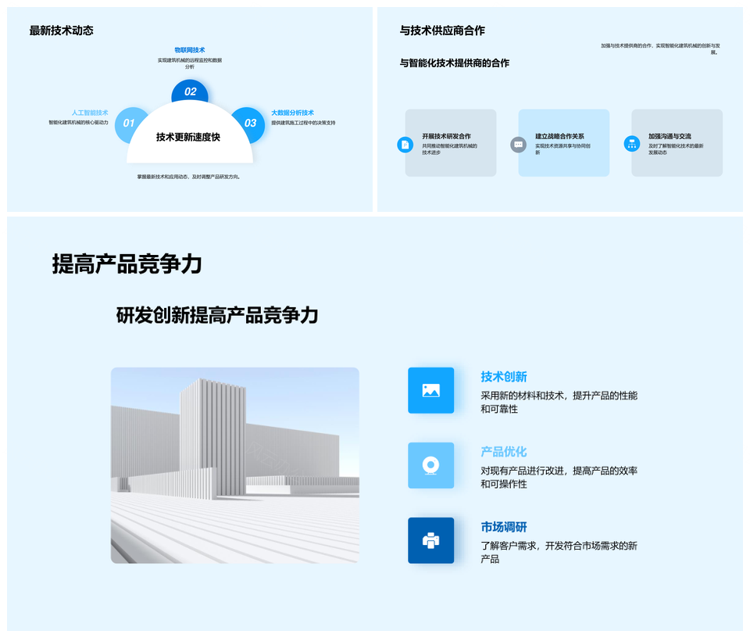Click the 物联网技术 heading

pos(190,50)
